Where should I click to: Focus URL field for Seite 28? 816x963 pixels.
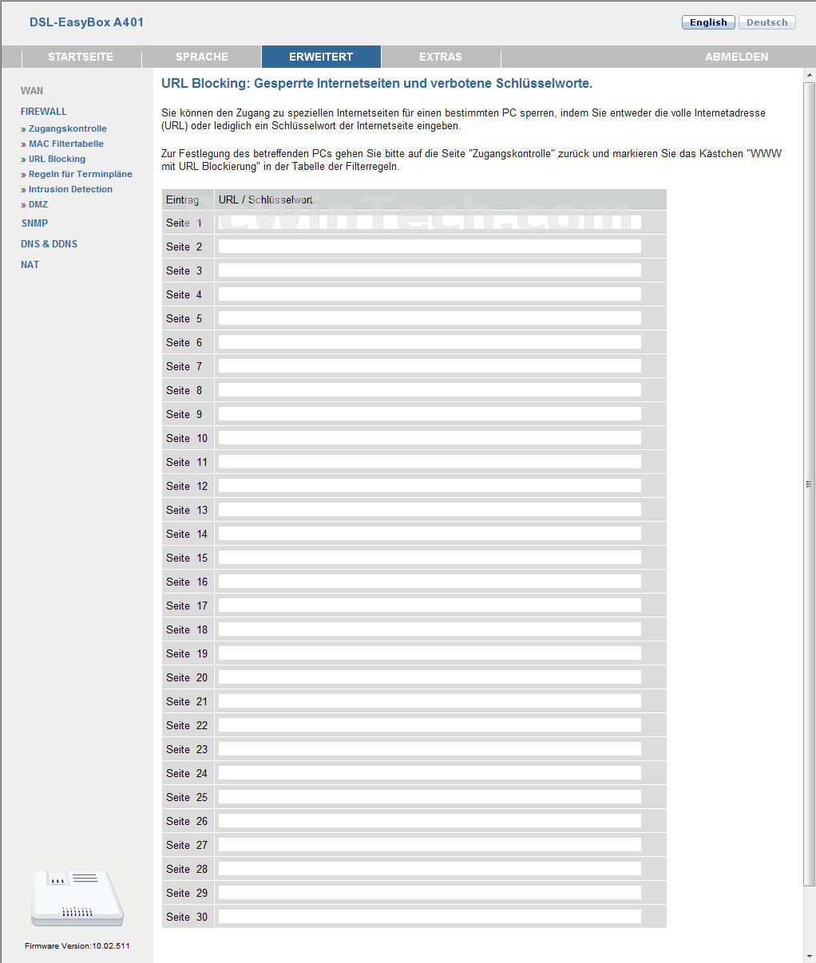pyautogui.click(x=430, y=869)
